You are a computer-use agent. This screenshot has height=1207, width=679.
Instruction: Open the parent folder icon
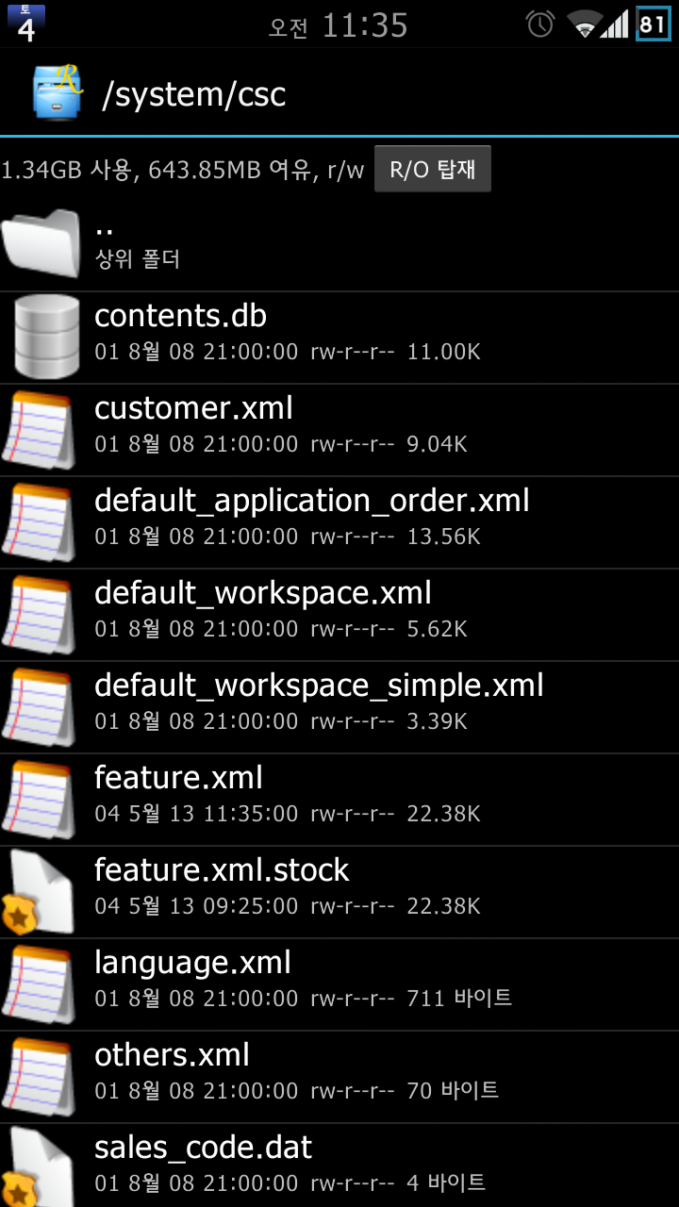pos(41,244)
